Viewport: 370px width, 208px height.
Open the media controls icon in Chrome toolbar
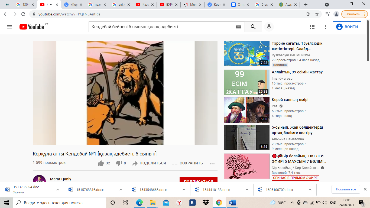click(x=328, y=14)
